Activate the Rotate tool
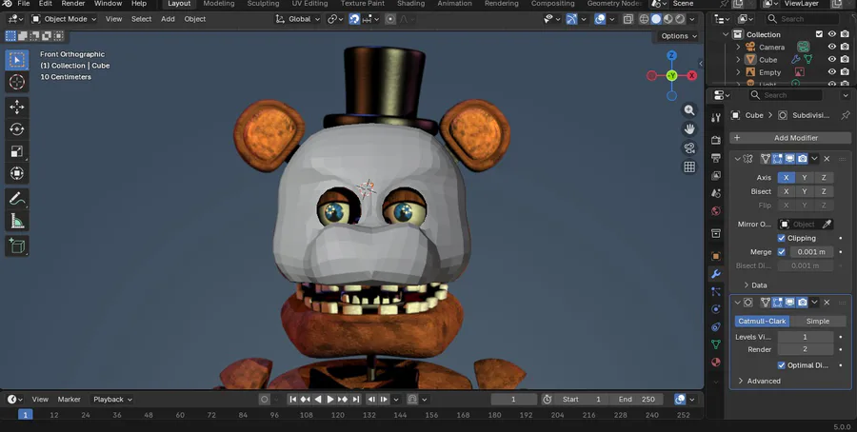 [x=17, y=128]
